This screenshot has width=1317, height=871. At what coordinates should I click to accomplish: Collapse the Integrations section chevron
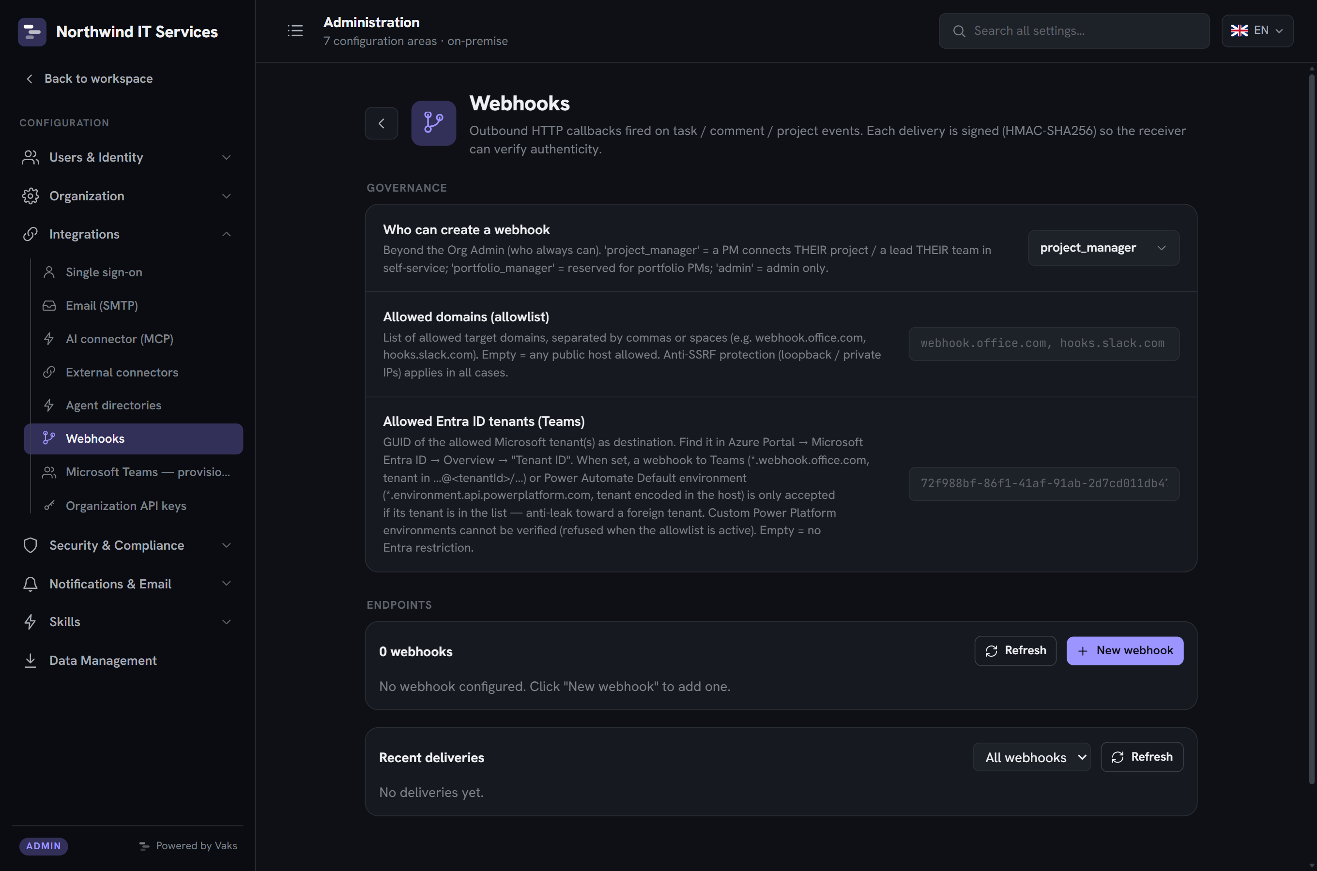coord(226,234)
